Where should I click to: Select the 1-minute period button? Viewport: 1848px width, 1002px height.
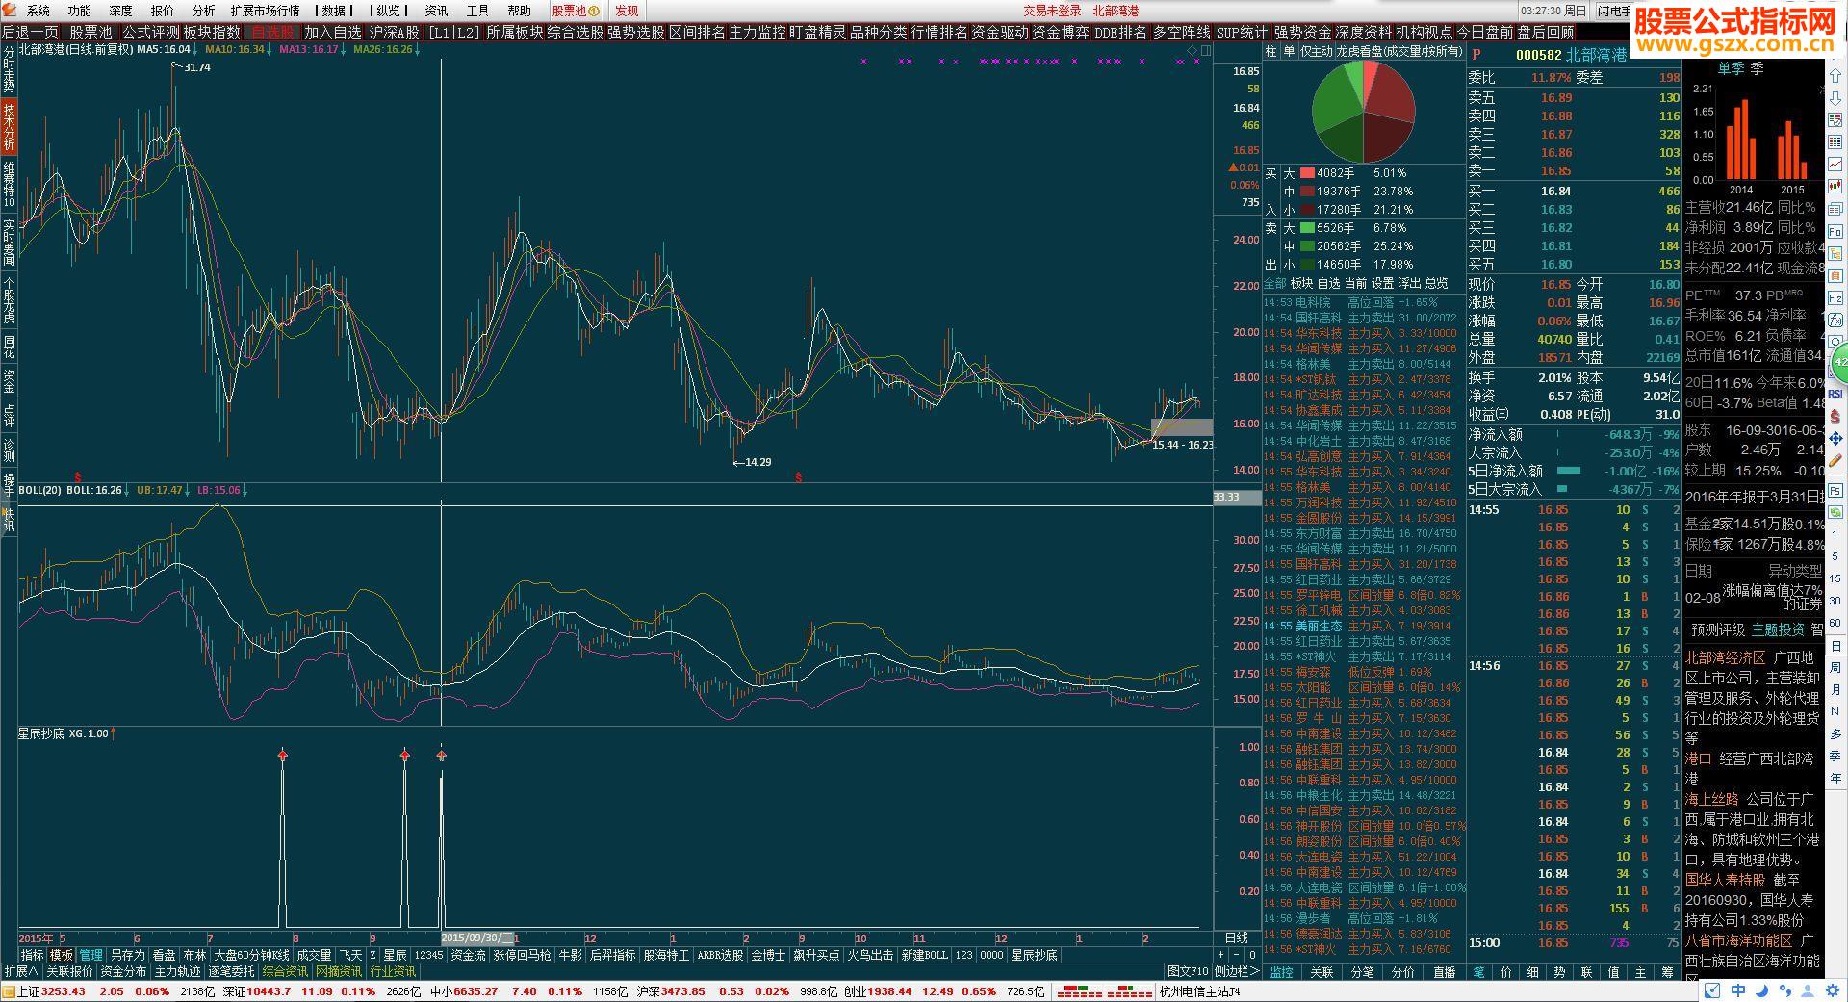pyautogui.click(x=1835, y=534)
